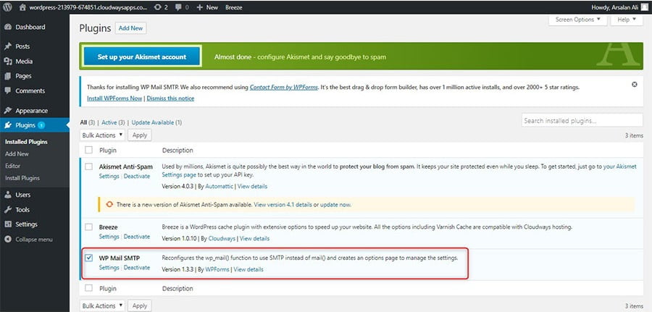Viewport: 652px width, 312px height.
Task: Open Breeze Settings link
Action: click(109, 237)
